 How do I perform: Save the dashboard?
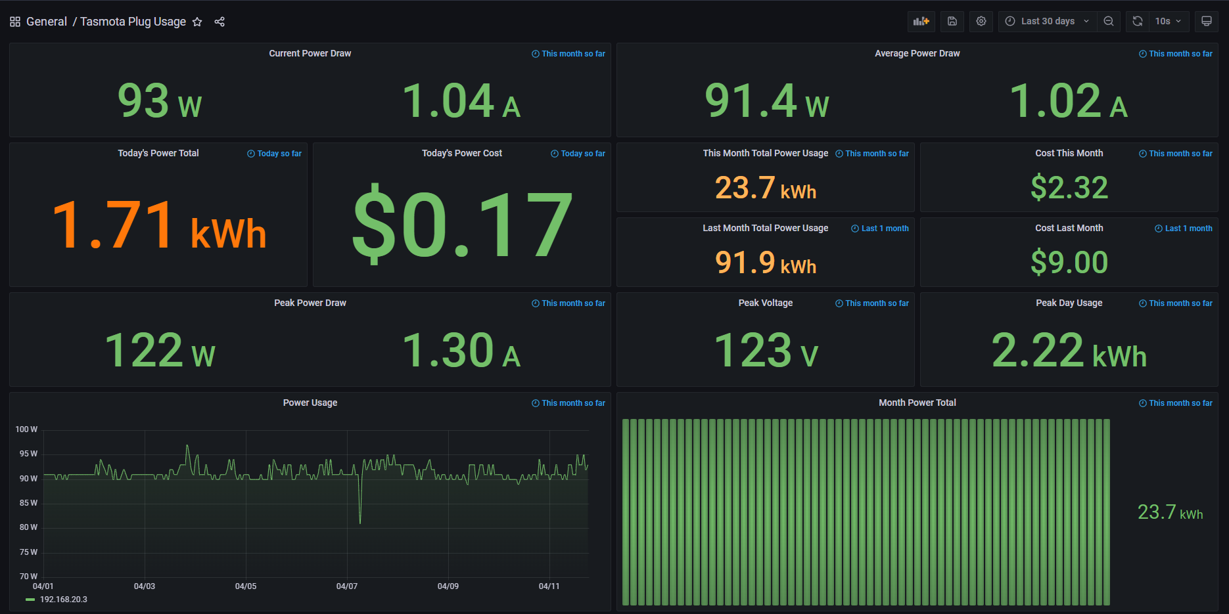[x=952, y=21]
